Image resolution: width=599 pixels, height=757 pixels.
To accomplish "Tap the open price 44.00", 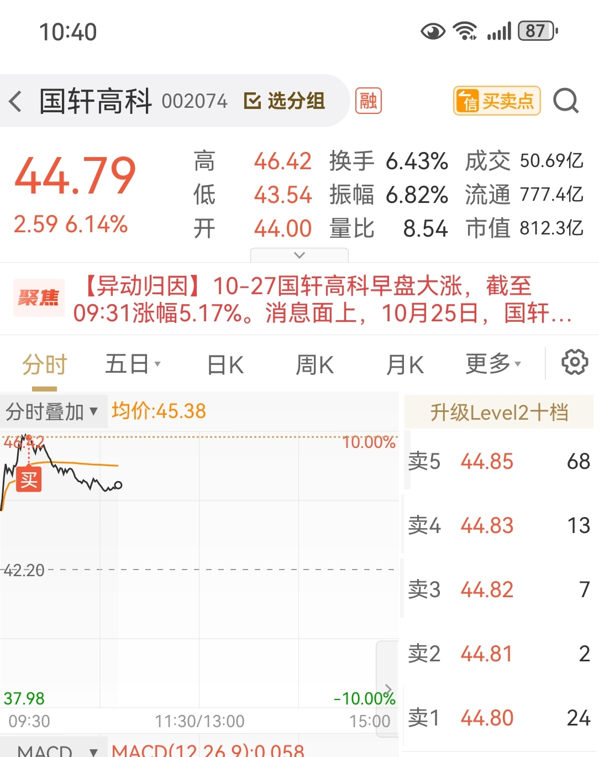I will pyautogui.click(x=283, y=228).
